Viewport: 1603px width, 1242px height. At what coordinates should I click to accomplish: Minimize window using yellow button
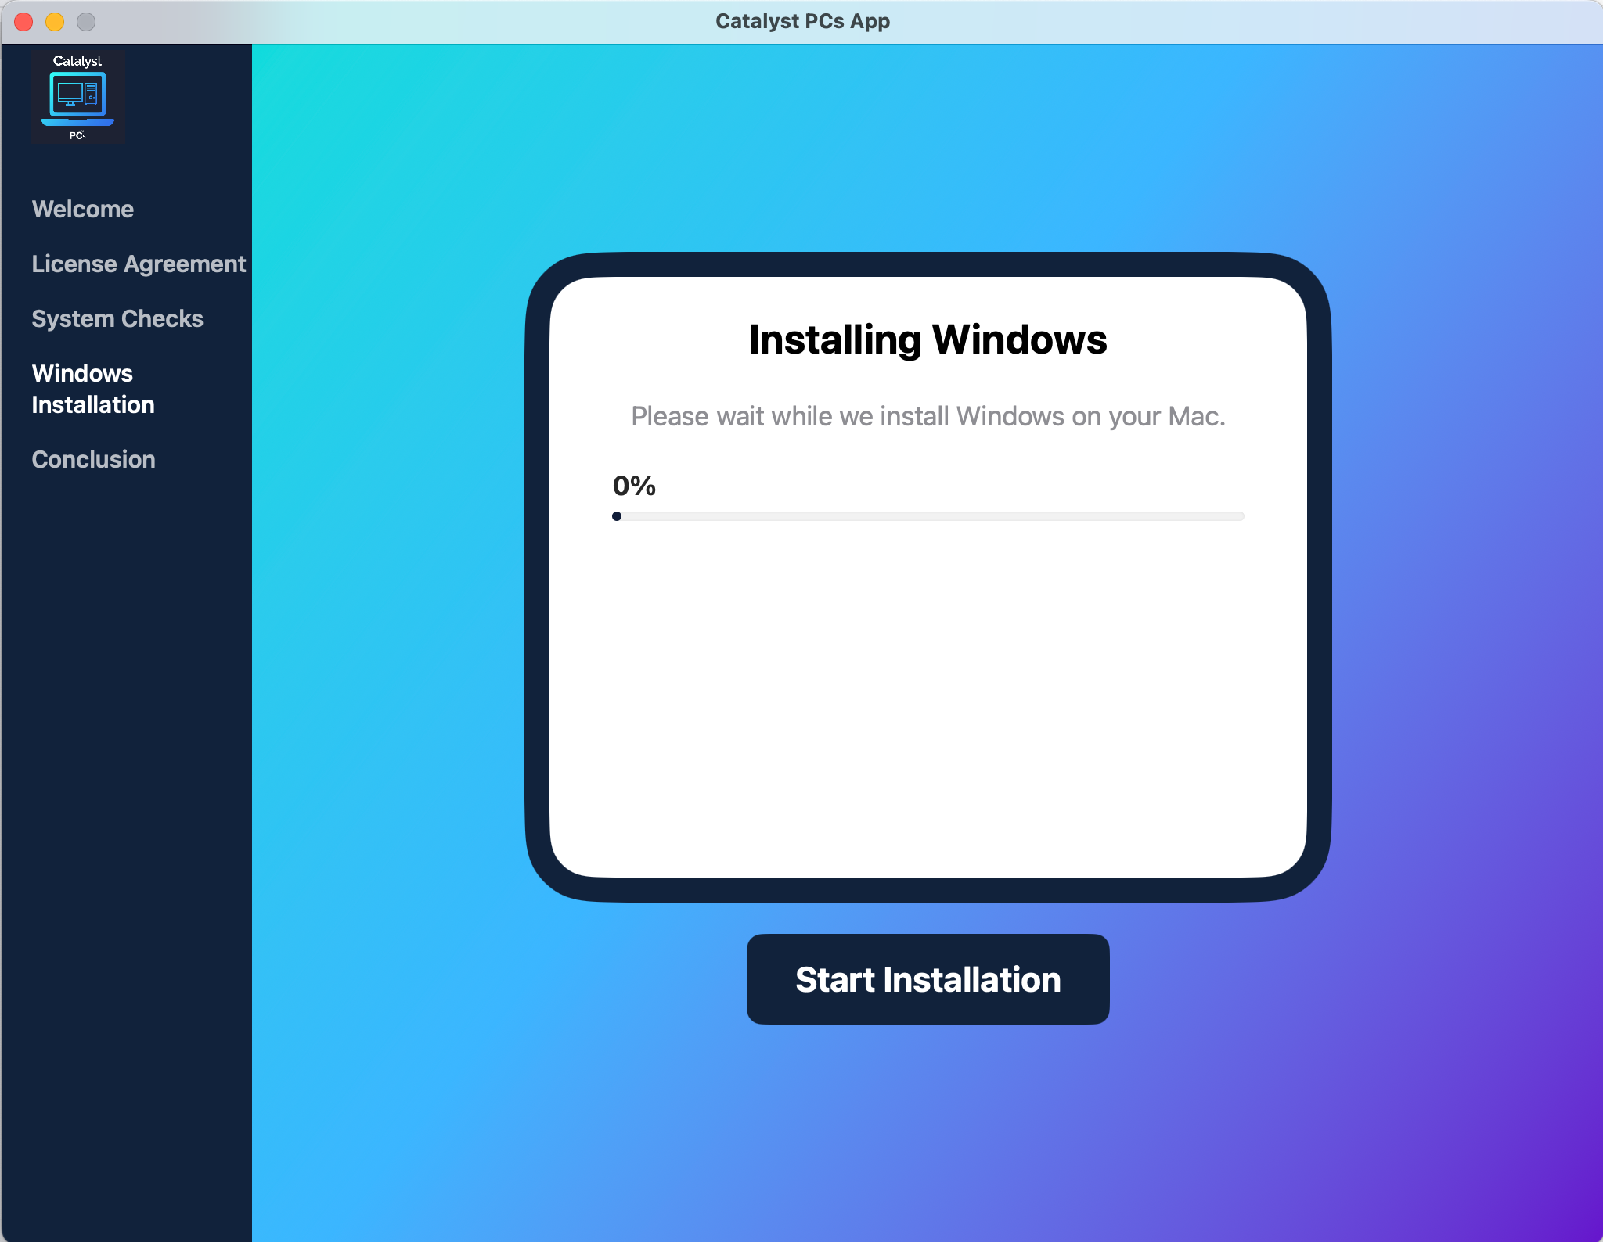tap(55, 22)
